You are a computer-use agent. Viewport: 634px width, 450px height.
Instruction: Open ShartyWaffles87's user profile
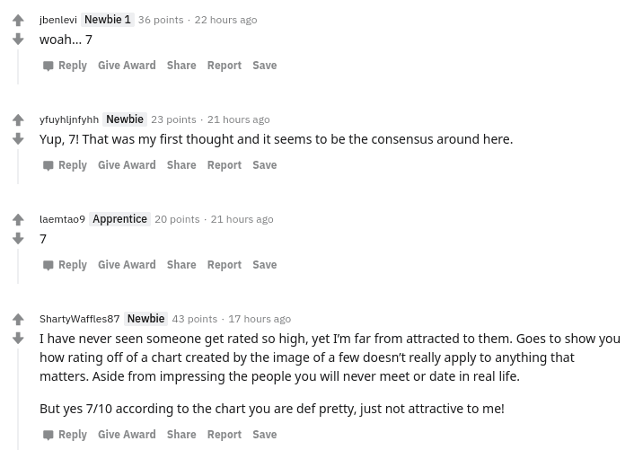(x=79, y=319)
